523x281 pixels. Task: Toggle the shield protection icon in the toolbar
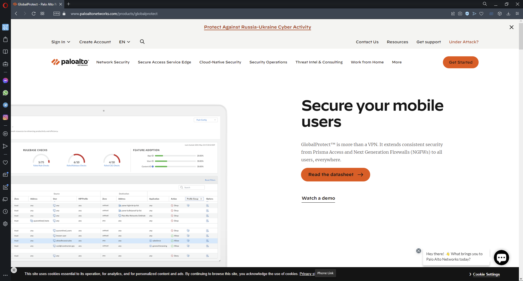click(x=467, y=14)
